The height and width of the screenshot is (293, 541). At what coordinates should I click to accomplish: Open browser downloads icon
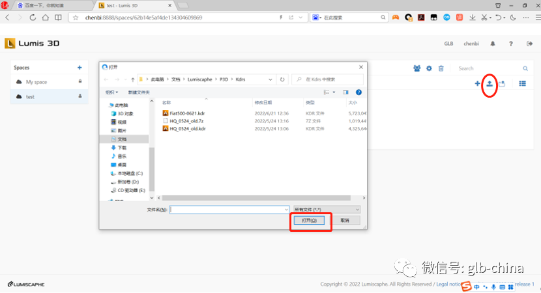click(x=473, y=17)
